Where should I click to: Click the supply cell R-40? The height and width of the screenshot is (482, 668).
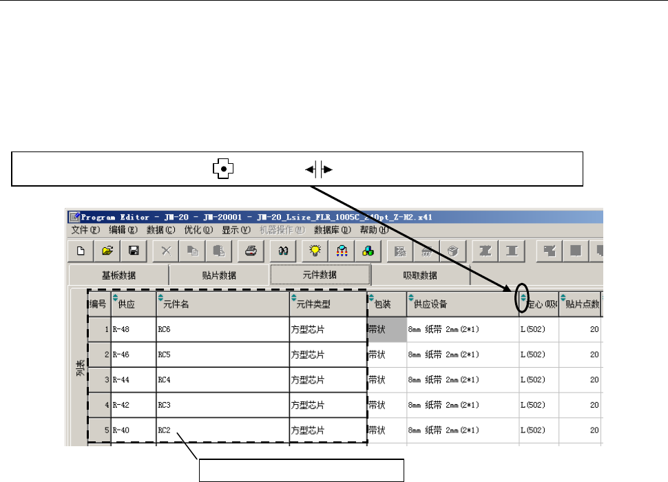coord(134,430)
